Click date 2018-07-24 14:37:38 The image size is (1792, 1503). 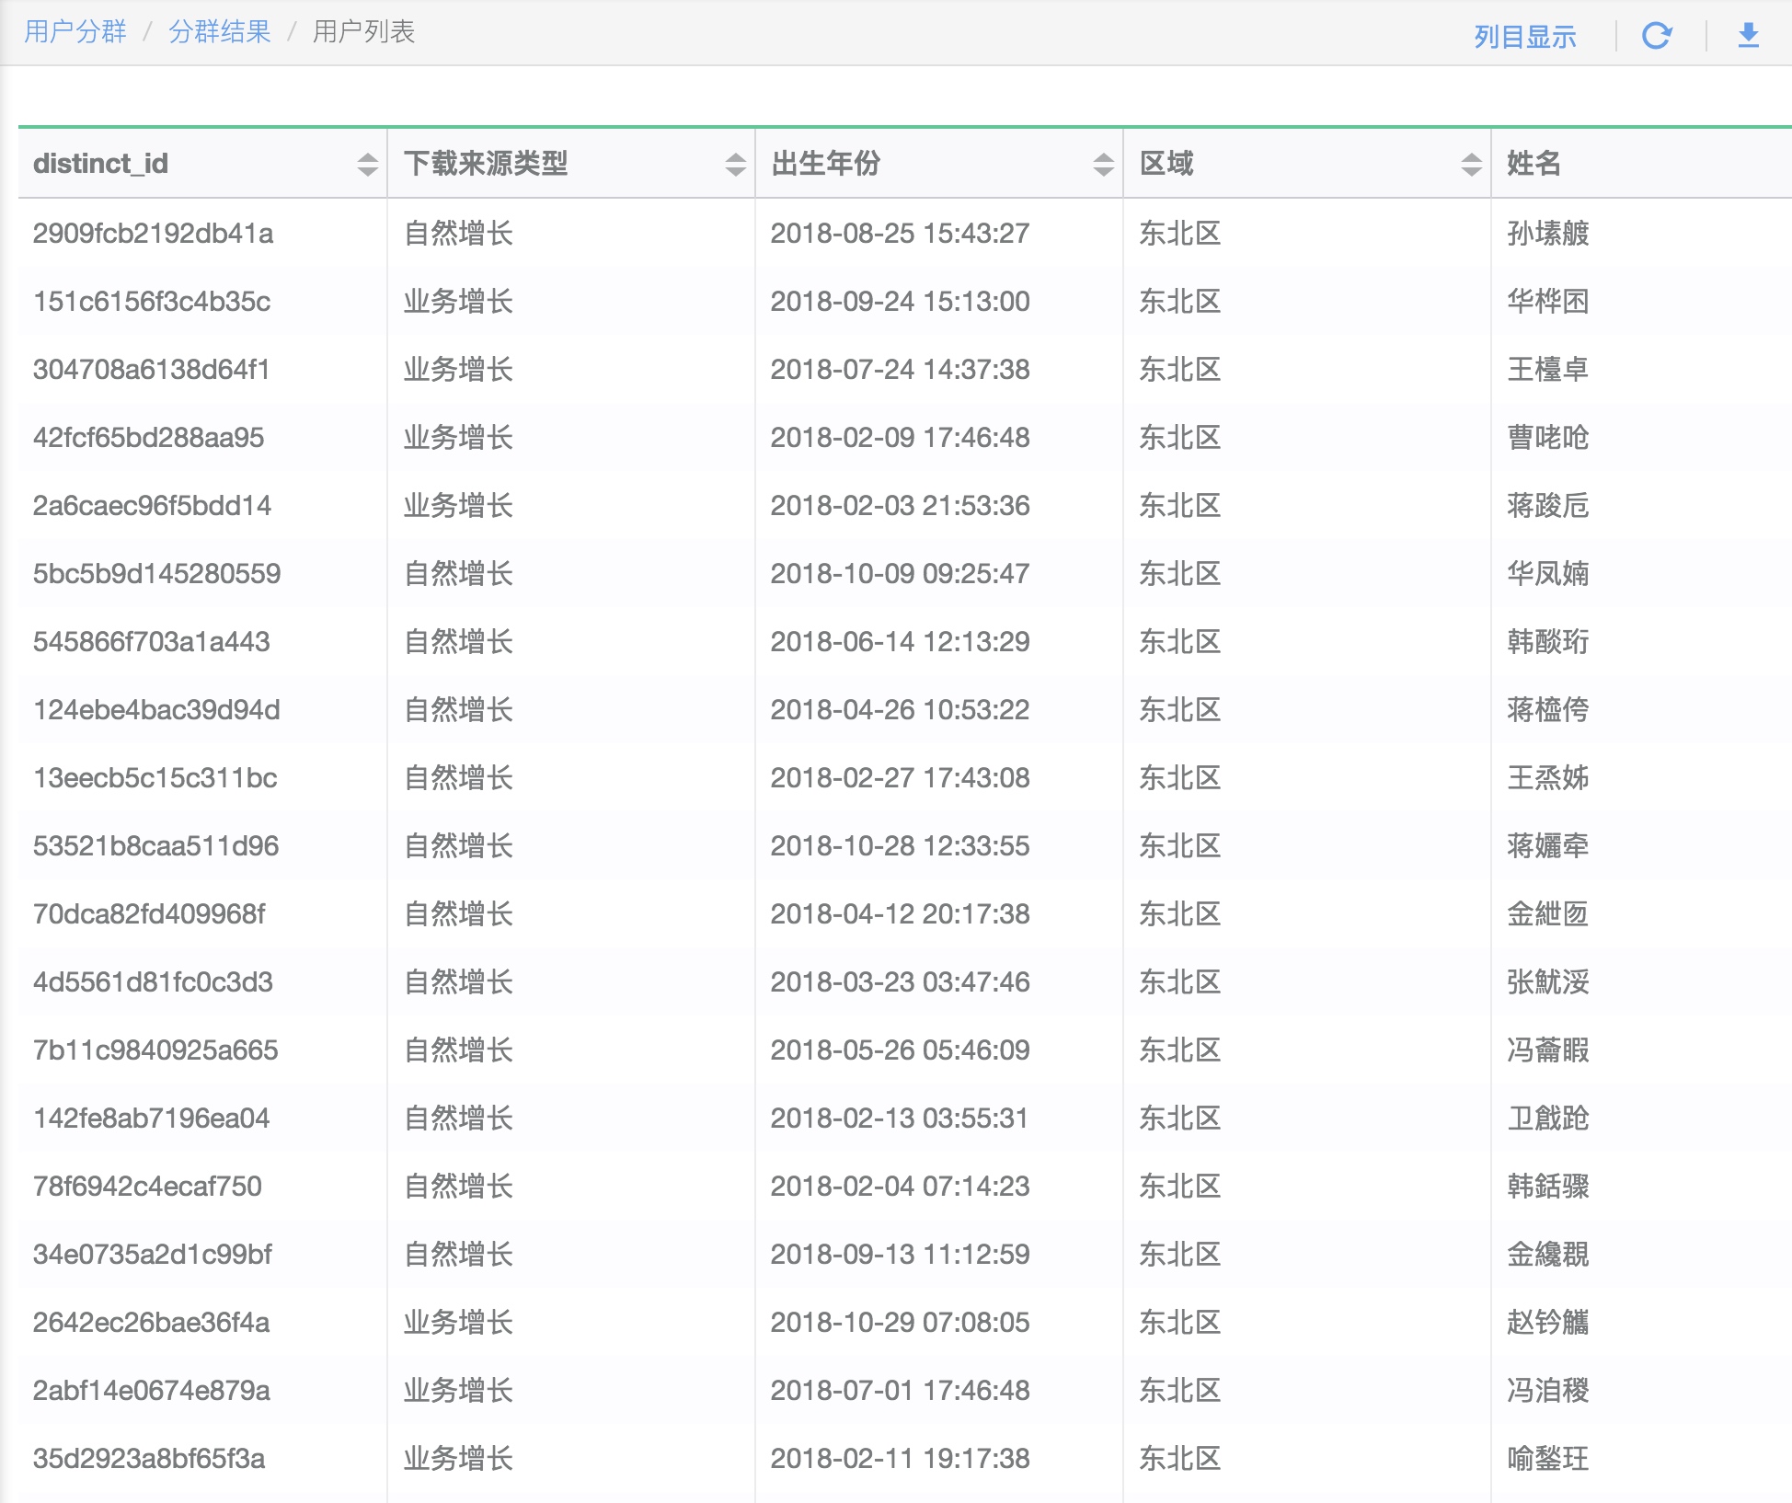pyautogui.click(x=900, y=370)
